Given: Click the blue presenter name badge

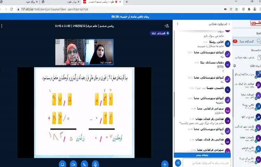Looking at the screenshot, I should [x=160, y=33].
